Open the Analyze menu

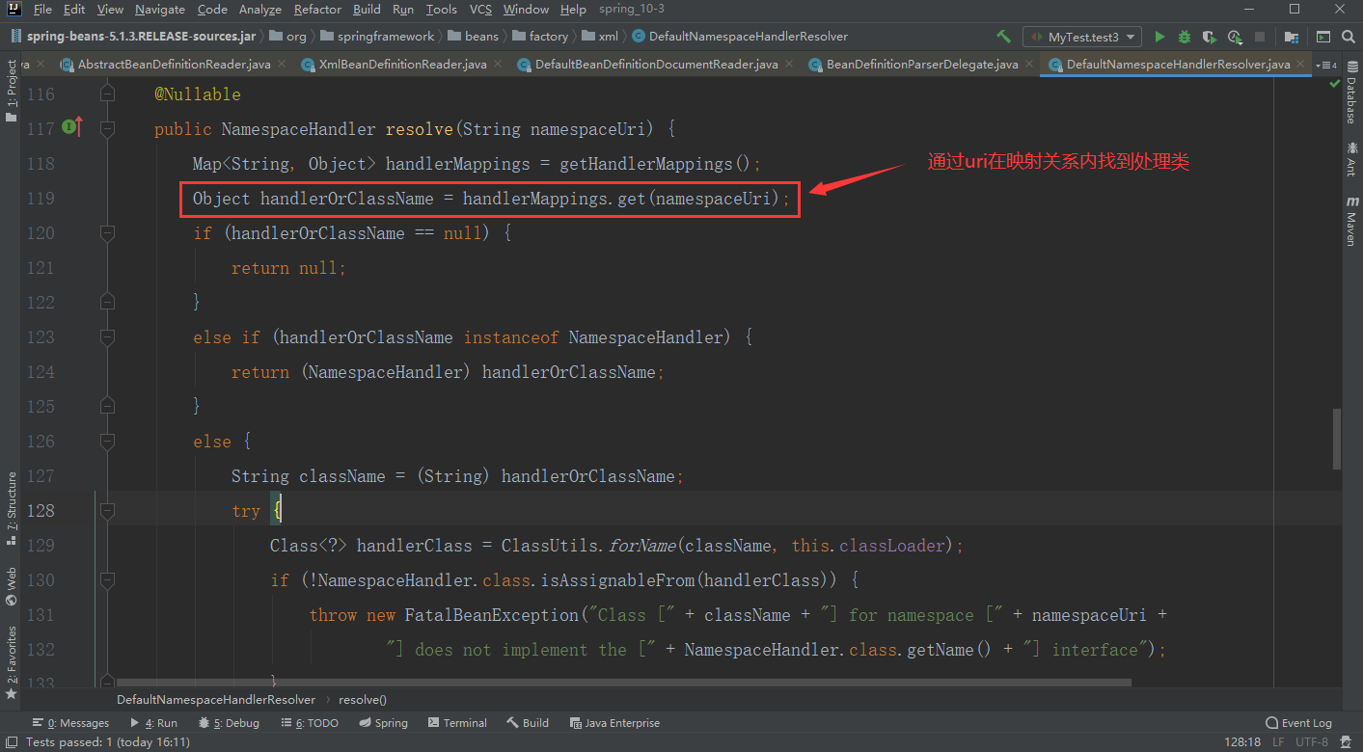260,9
